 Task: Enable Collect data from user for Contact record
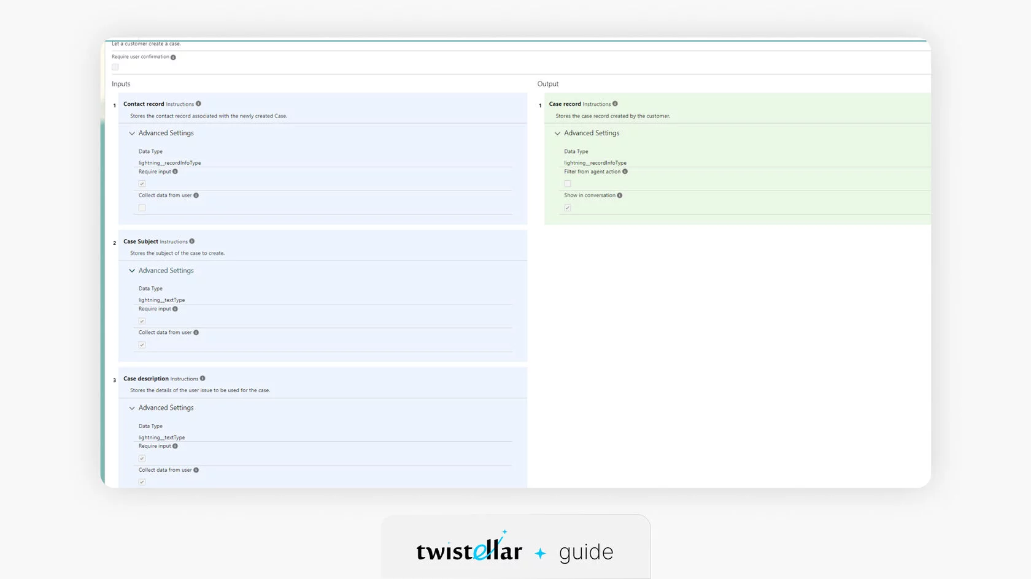[142, 208]
